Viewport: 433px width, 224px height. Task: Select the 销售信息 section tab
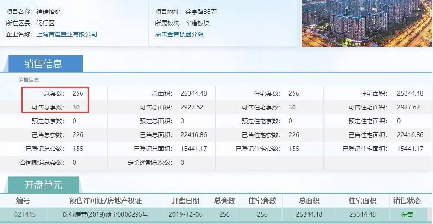click(x=43, y=64)
